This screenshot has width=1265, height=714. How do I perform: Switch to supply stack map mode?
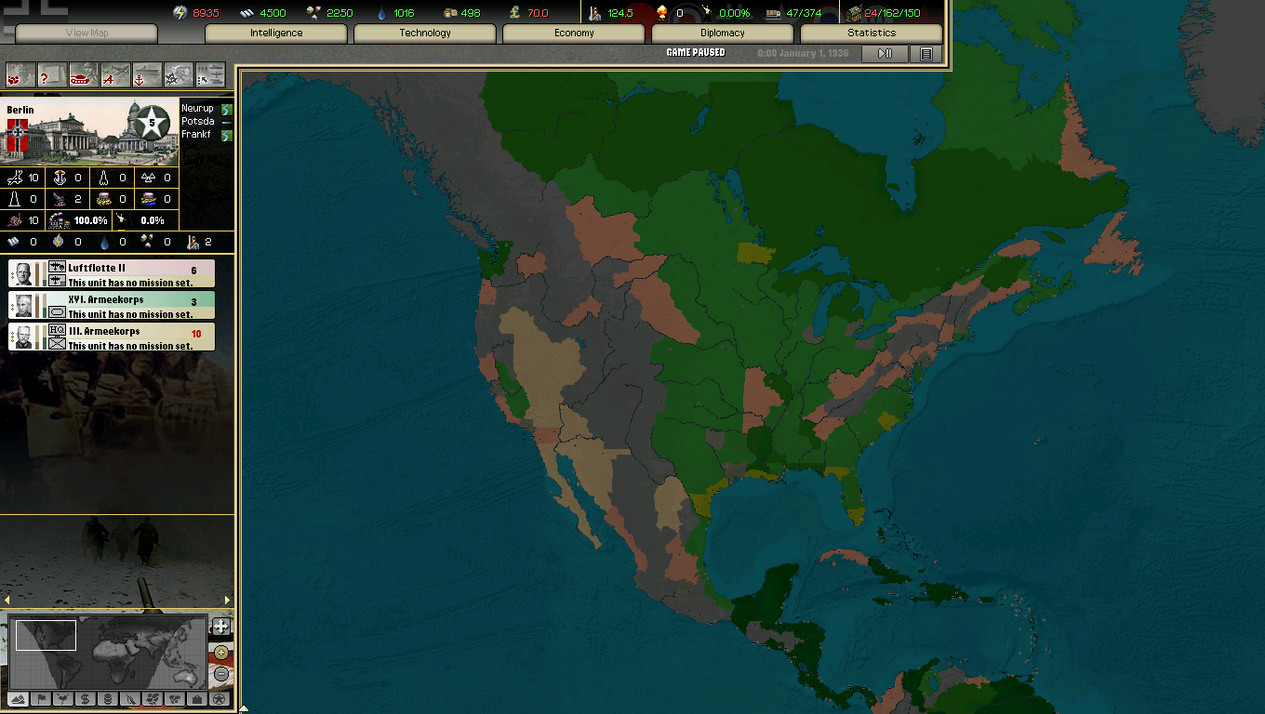pyautogui.click(x=107, y=698)
